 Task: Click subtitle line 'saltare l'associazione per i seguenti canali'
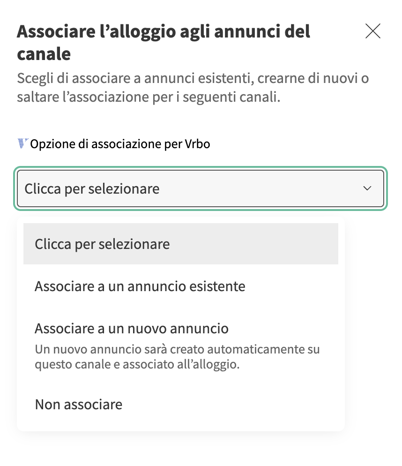pyautogui.click(x=149, y=98)
